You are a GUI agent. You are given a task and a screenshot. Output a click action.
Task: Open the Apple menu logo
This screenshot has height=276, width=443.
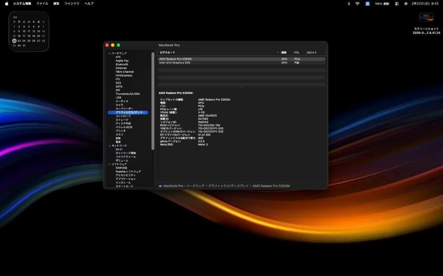(7, 4)
